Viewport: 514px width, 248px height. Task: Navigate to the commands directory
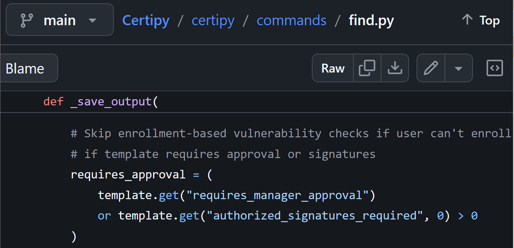click(x=291, y=20)
